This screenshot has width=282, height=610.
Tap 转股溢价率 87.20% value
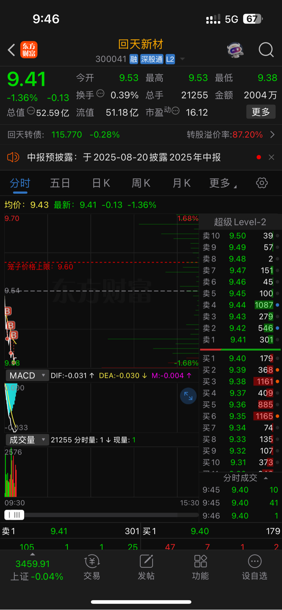coord(247,135)
